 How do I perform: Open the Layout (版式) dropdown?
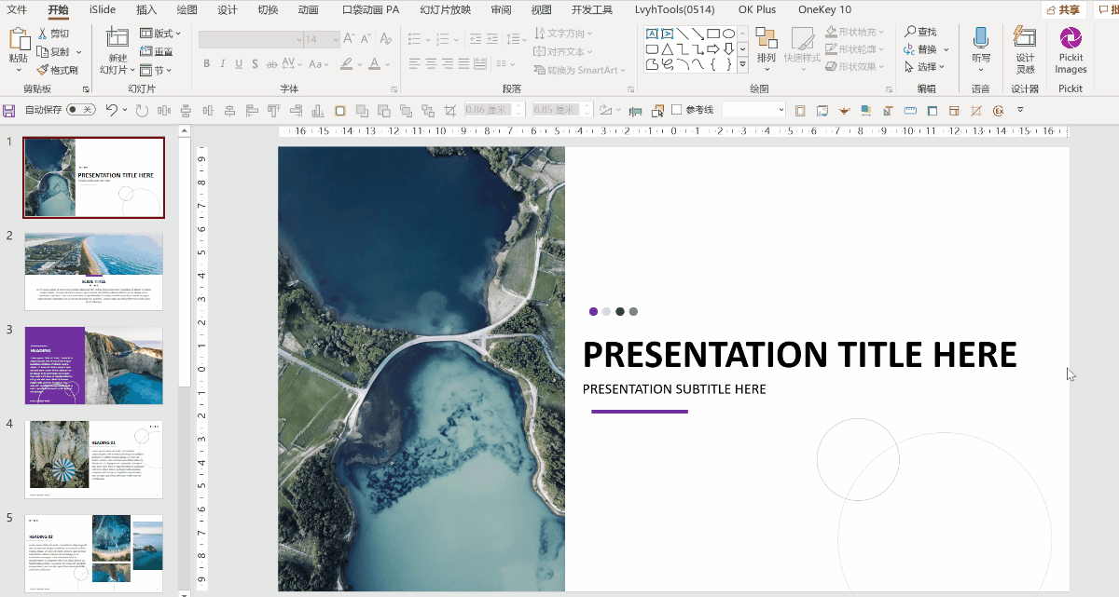tap(160, 34)
